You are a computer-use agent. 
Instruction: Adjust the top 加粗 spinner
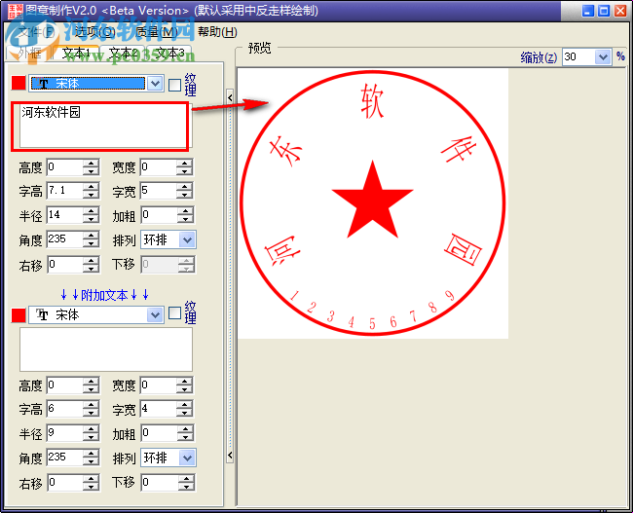(186, 215)
